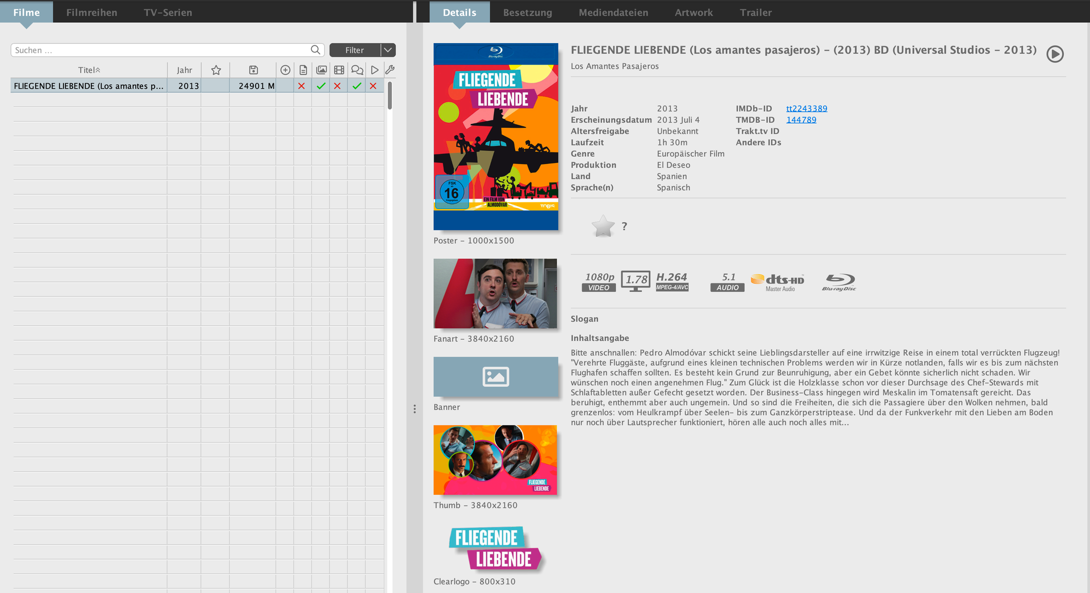
Task: Sort by star rating column icon
Action: 216,70
